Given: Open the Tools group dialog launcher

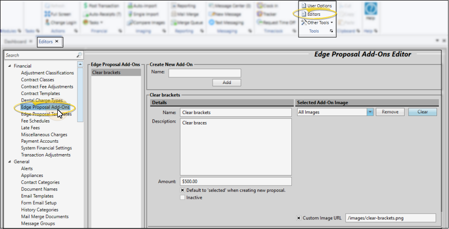Looking at the screenshot, I should coord(331,31).
